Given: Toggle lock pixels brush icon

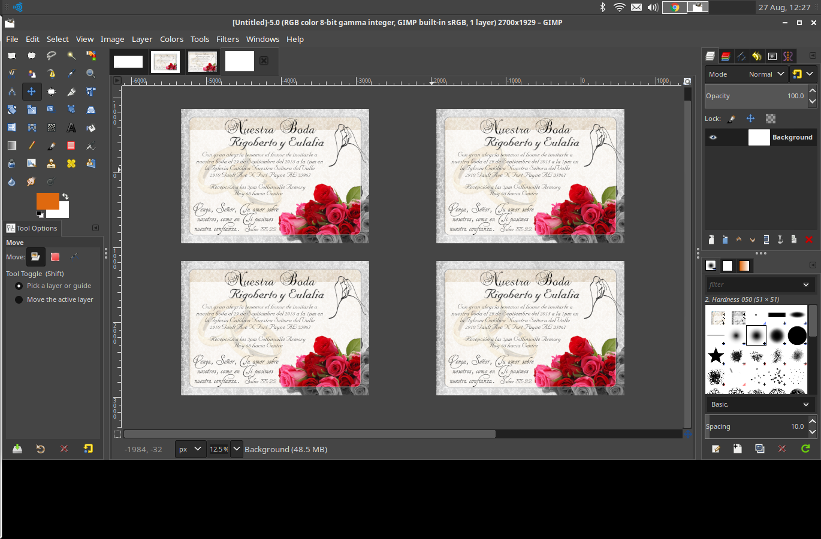Looking at the screenshot, I should pyautogui.click(x=731, y=119).
